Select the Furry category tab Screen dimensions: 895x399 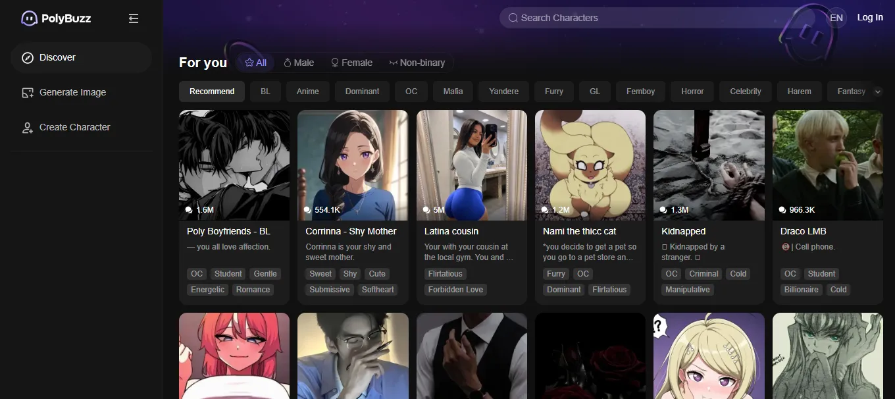554,92
